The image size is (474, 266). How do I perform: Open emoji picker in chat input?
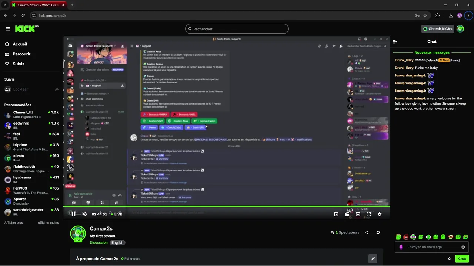click(463, 247)
